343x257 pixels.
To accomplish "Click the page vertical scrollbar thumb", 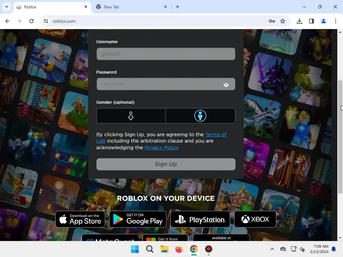I will pyautogui.click(x=340, y=137).
